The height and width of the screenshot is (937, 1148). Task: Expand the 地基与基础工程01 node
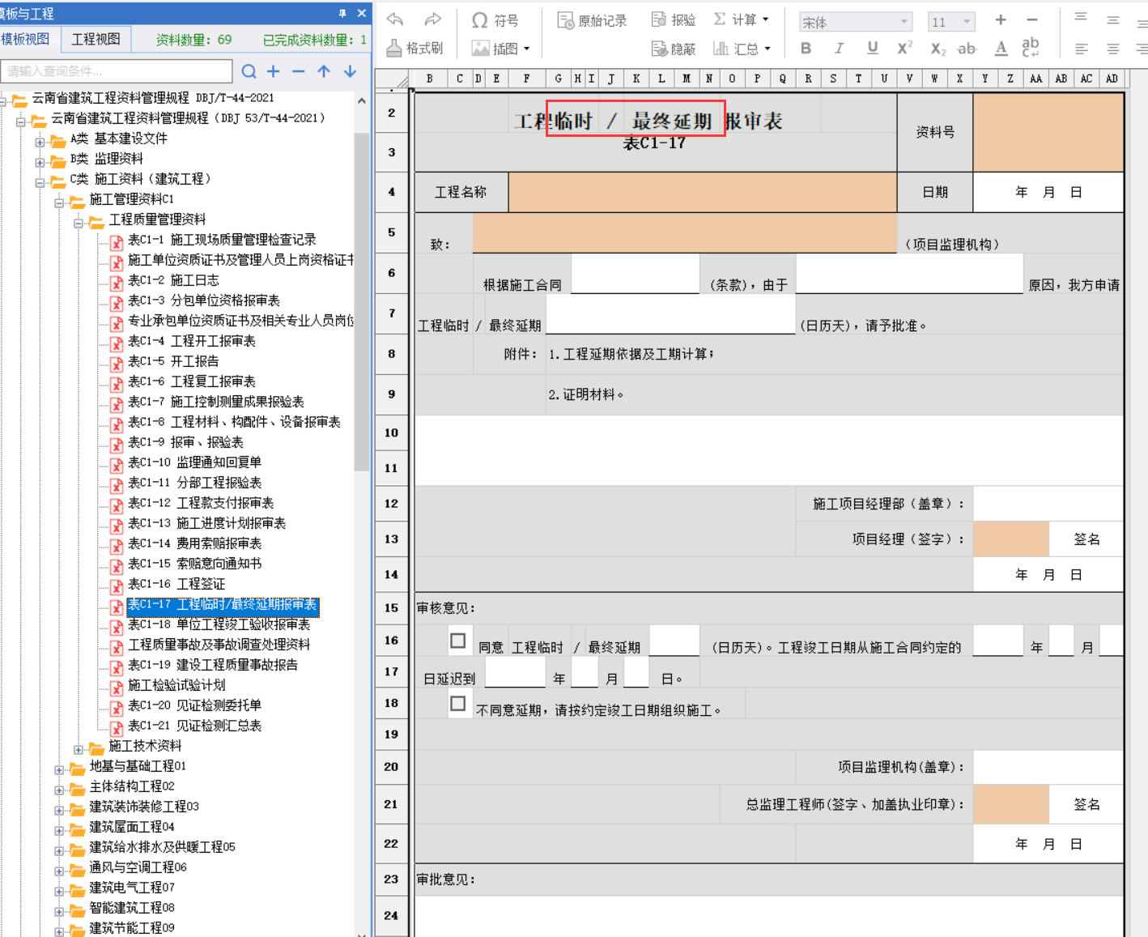click(x=59, y=770)
